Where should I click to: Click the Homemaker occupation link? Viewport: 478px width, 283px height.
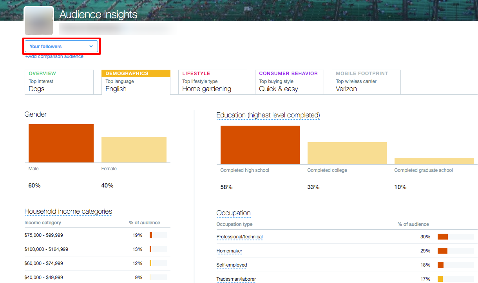coord(229,251)
